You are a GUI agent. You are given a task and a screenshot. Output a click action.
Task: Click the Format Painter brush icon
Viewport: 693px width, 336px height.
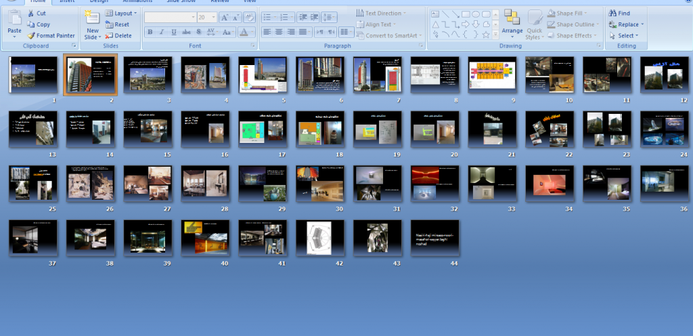(30, 36)
